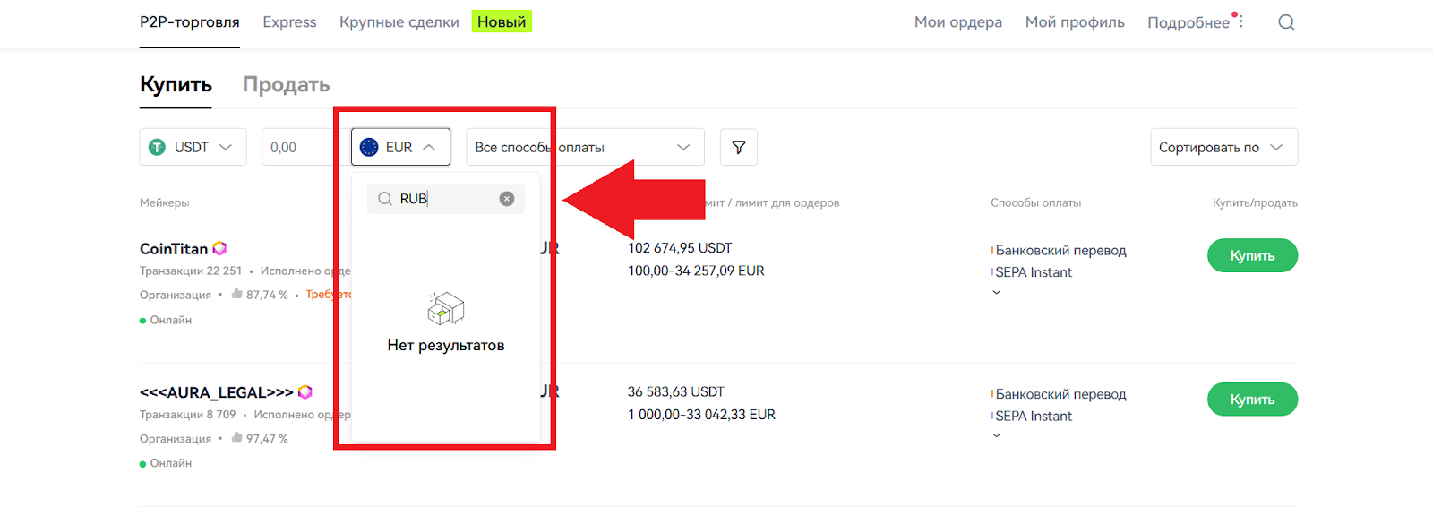Image resolution: width=1433 pixels, height=507 pixels.
Task: Open the USDT coin dropdown
Action: 193,147
